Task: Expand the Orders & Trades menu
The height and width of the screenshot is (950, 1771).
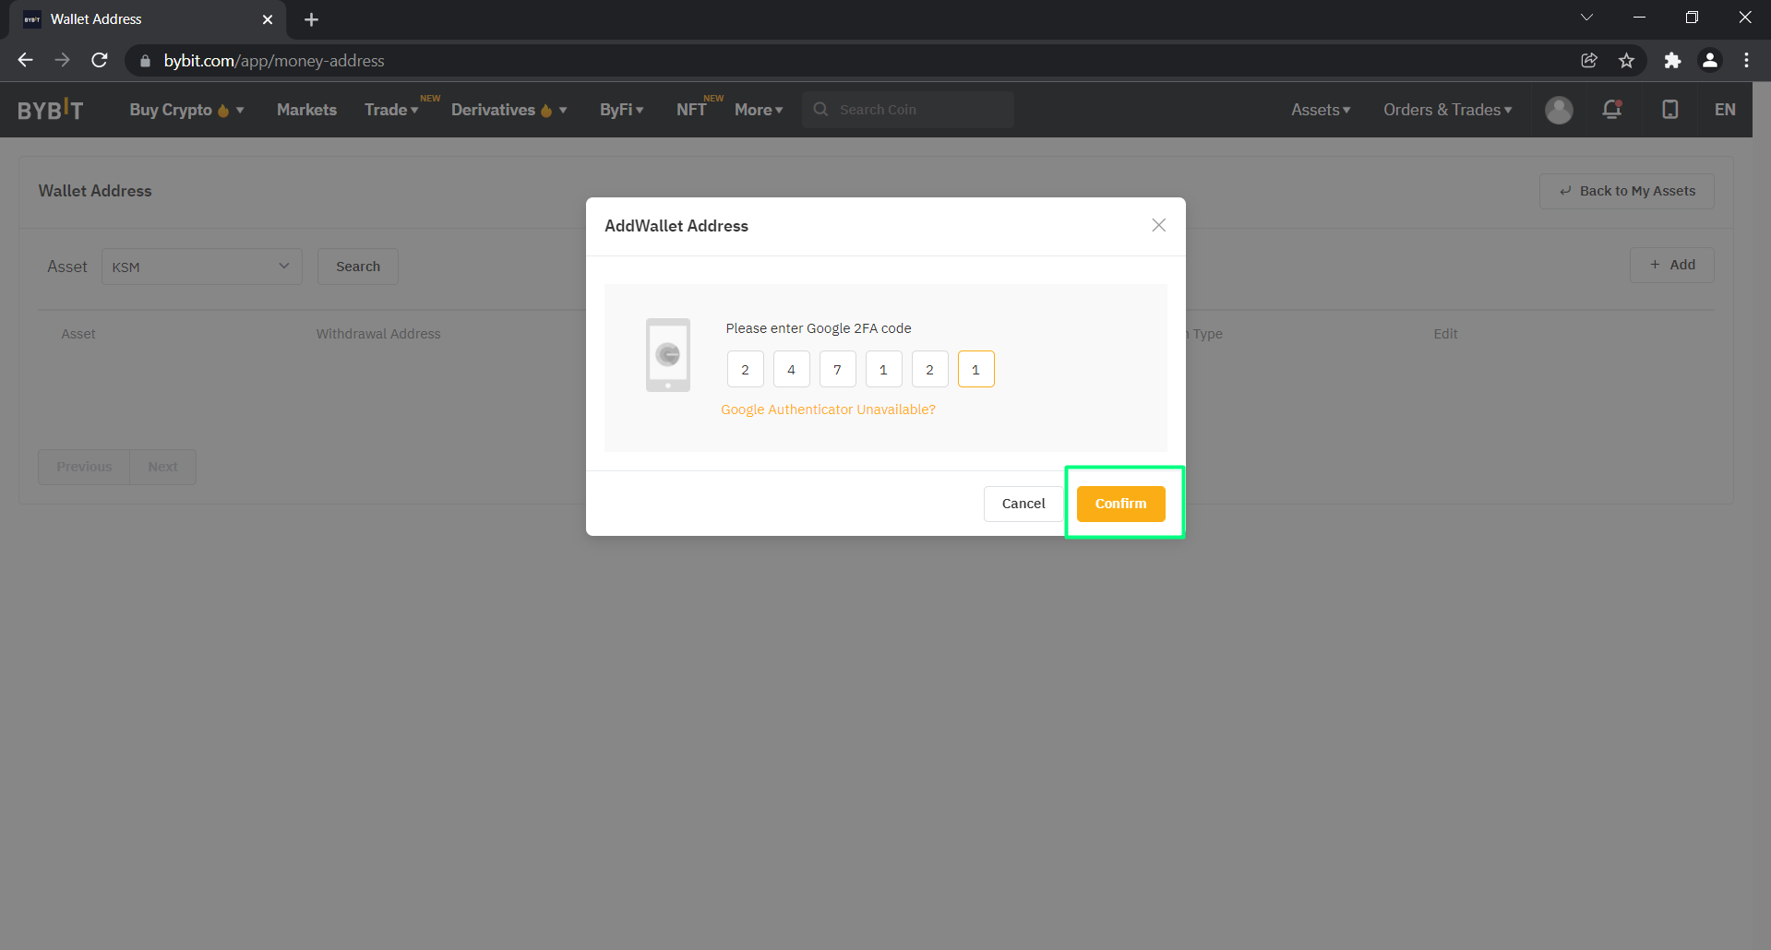Action: tap(1447, 110)
